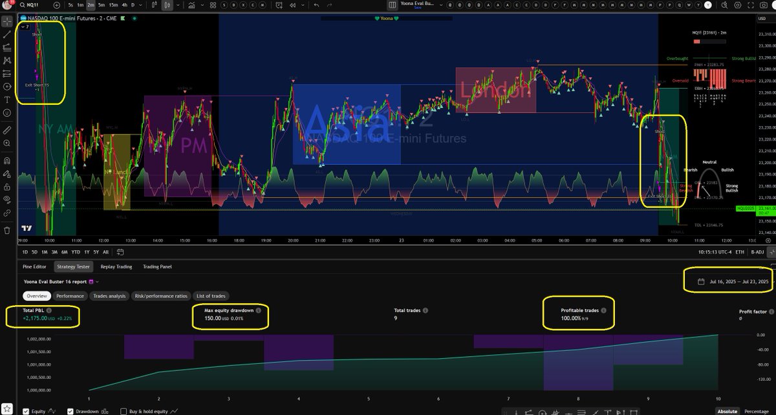Viewport: 776px width, 415px height.
Task: Switch to Risk/performance ratios tab
Action: (160, 295)
